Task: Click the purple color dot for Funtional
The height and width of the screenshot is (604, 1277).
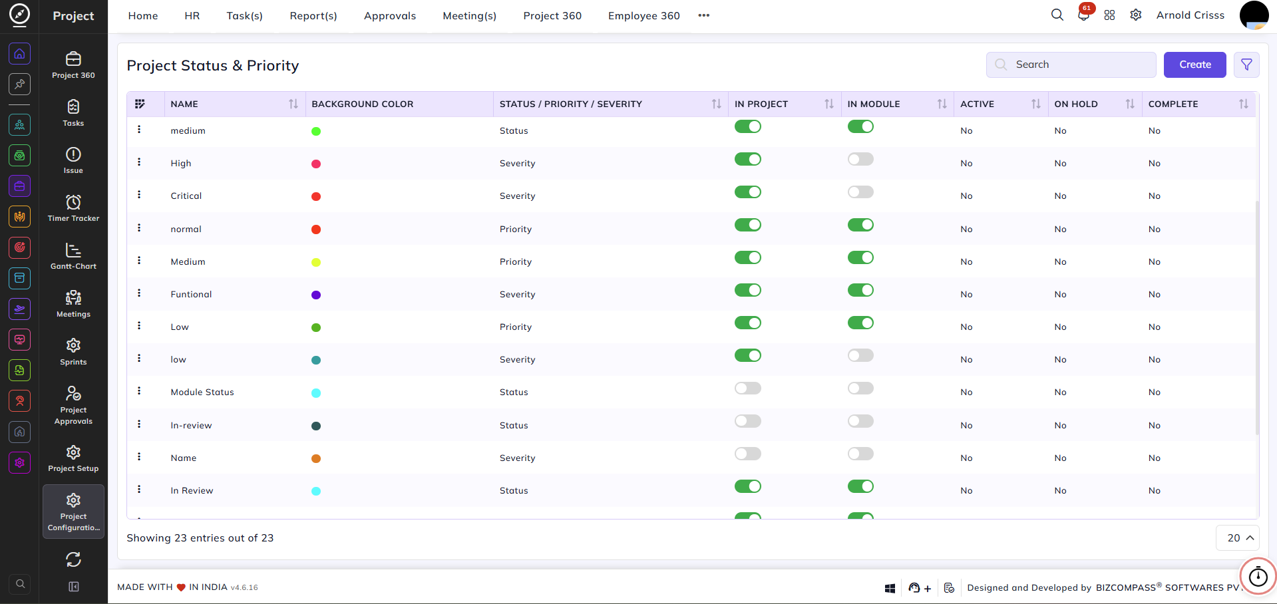Action: pos(316,295)
